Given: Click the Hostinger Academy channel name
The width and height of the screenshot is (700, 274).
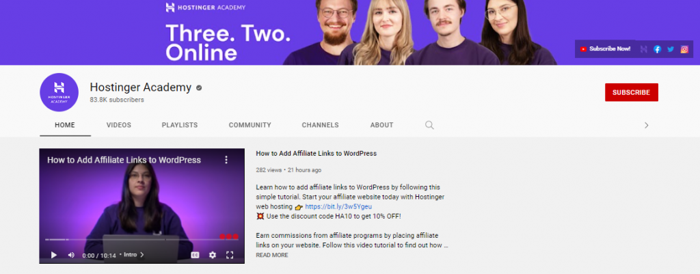Looking at the screenshot, I should pyautogui.click(x=141, y=87).
